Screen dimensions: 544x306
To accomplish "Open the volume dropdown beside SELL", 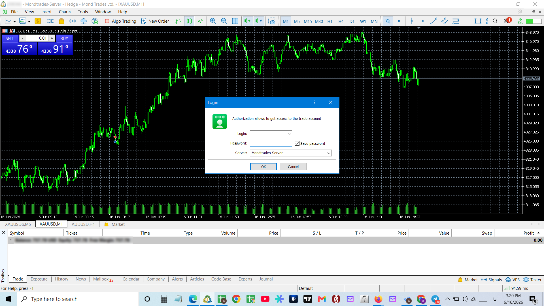I will (x=23, y=38).
